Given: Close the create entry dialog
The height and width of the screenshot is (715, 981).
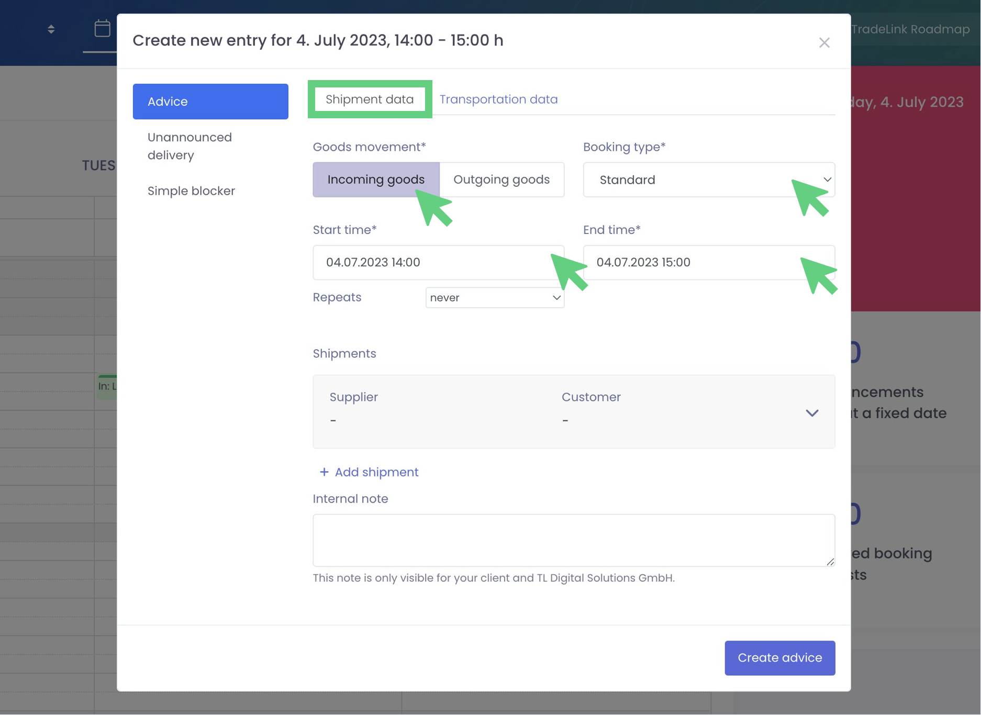Looking at the screenshot, I should (x=824, y=42).
